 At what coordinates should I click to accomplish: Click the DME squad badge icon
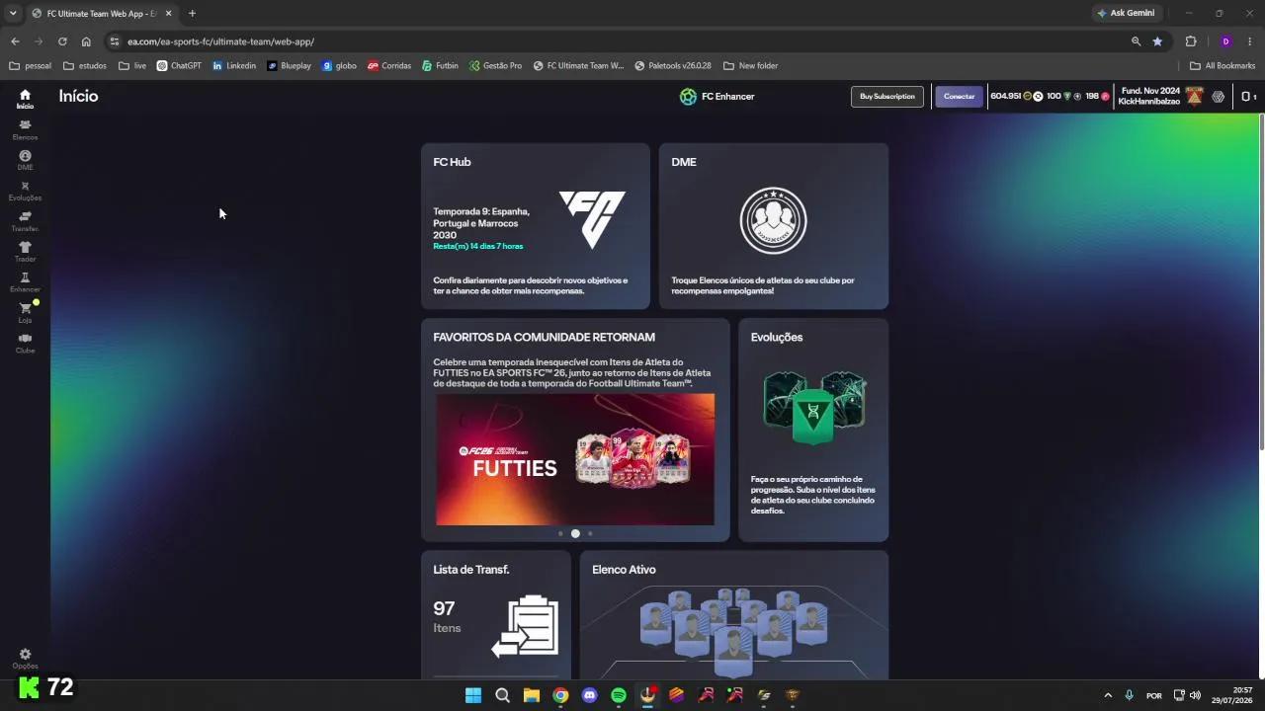773,220
